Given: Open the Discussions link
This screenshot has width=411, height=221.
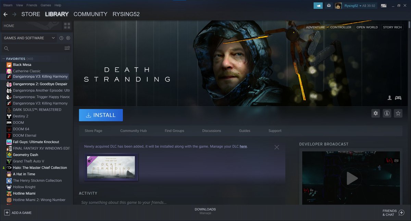Looking at the screenshot, I should (212, 131).
